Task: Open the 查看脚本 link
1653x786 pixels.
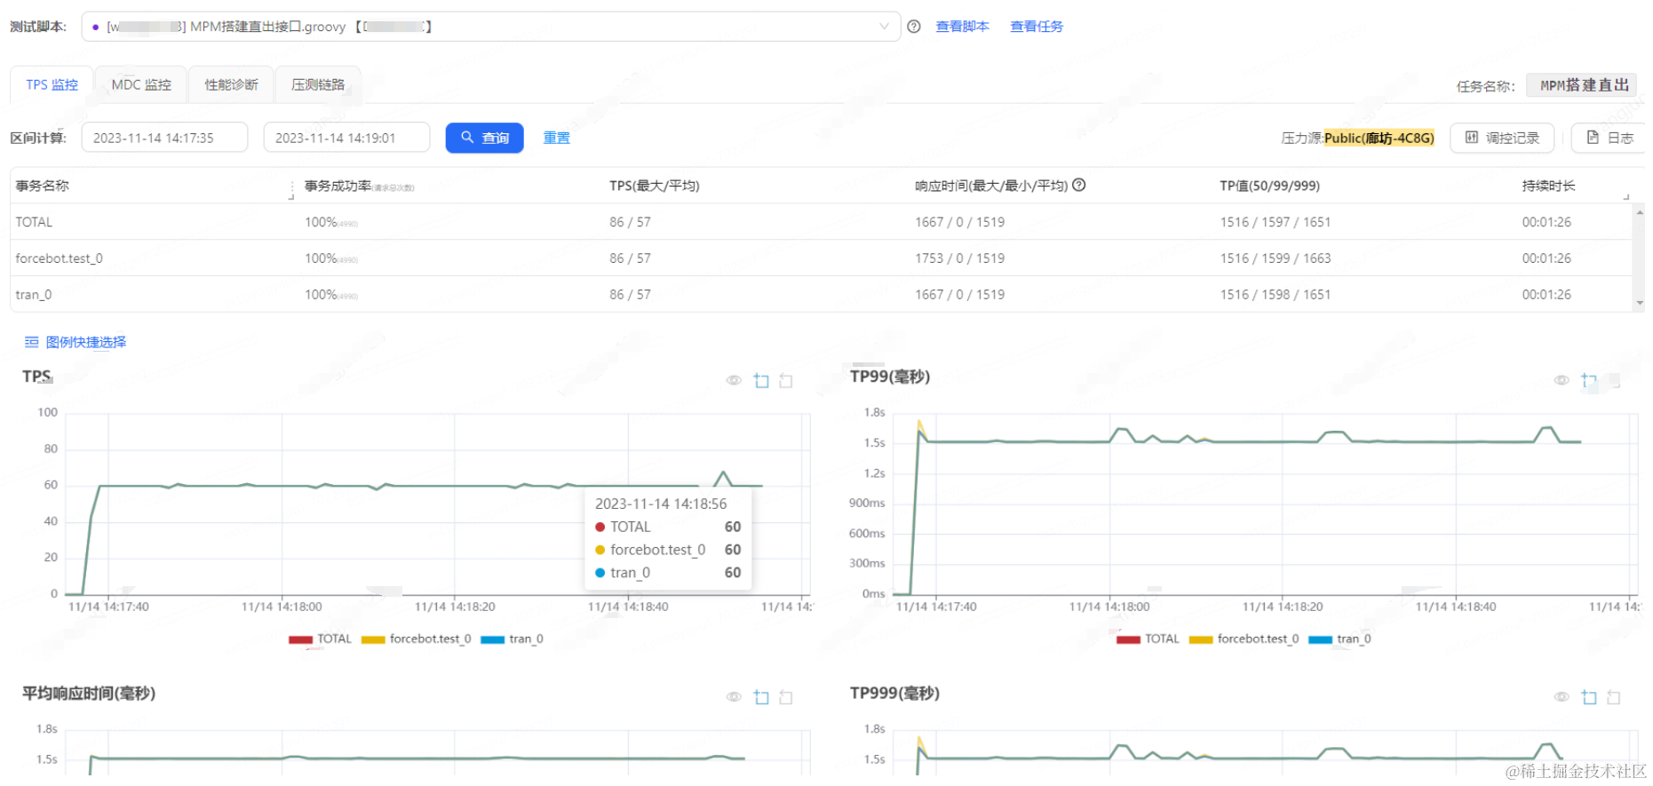Action: coord(962,27)
